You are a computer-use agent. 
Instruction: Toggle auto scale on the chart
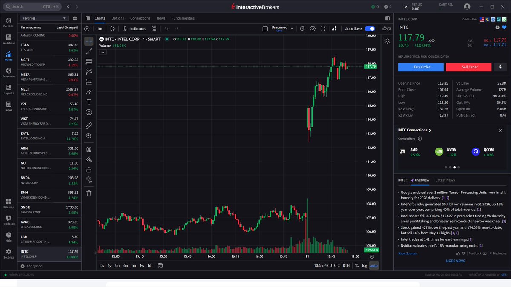(373, 266)
